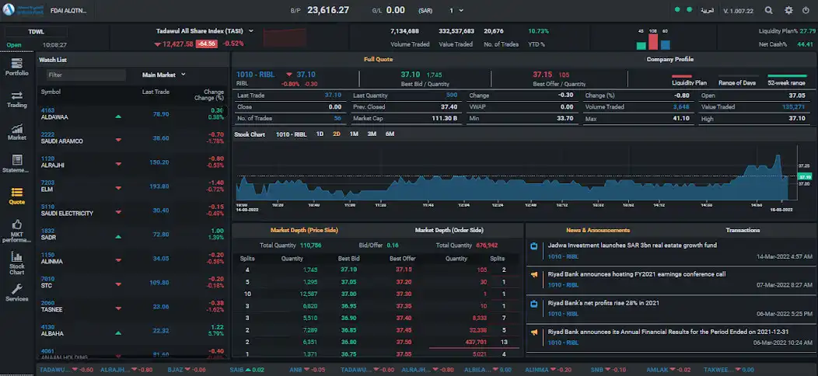The width and height of the screenshot is (818, 376).
Task: Click the green 37.10 price marker on chart
Action: point(805,177)
